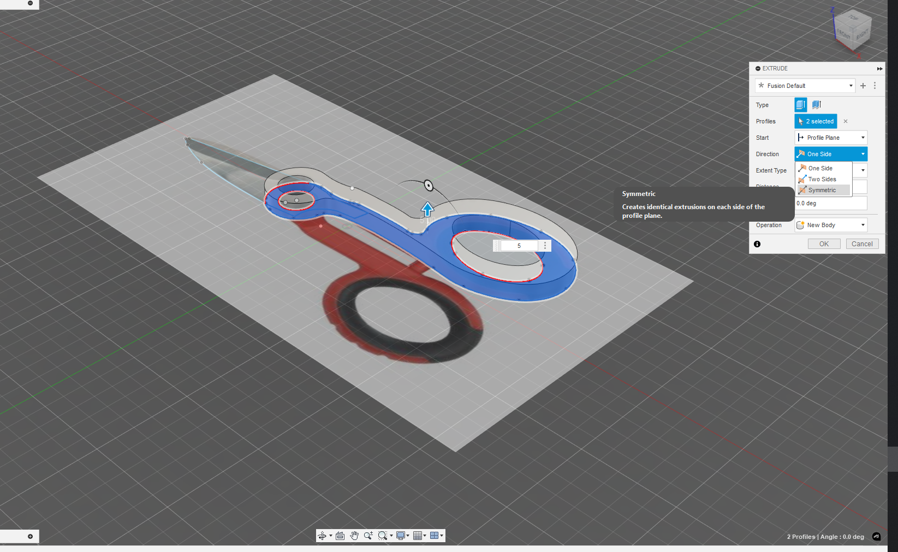The width and height of the screenshot is (898, 552).
Task: Click the Look At icon
Action: 340,536
